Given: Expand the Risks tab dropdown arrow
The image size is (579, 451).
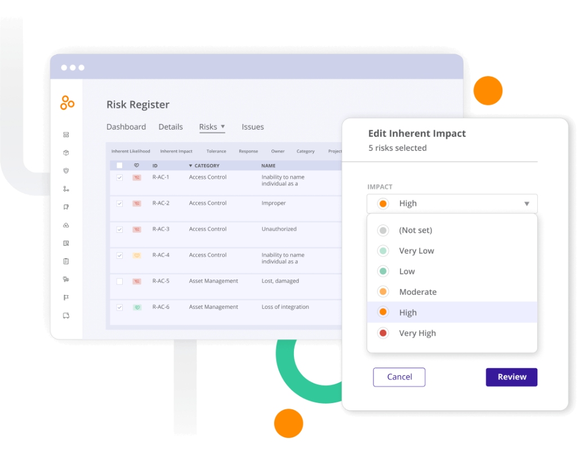Looking at the screenshot, I should 222,126.
